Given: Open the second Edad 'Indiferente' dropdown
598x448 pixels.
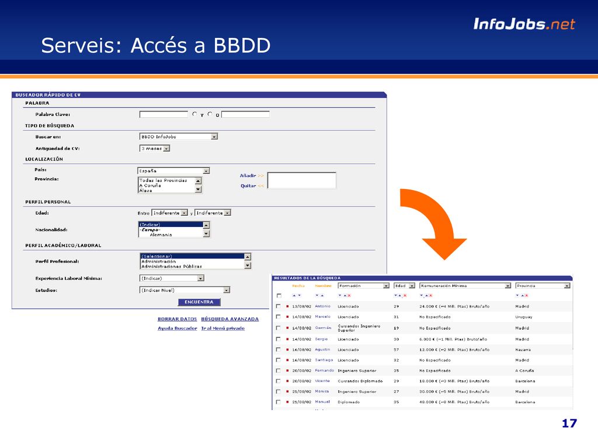Looking at the screenshot, I should (x=213, y=212).
